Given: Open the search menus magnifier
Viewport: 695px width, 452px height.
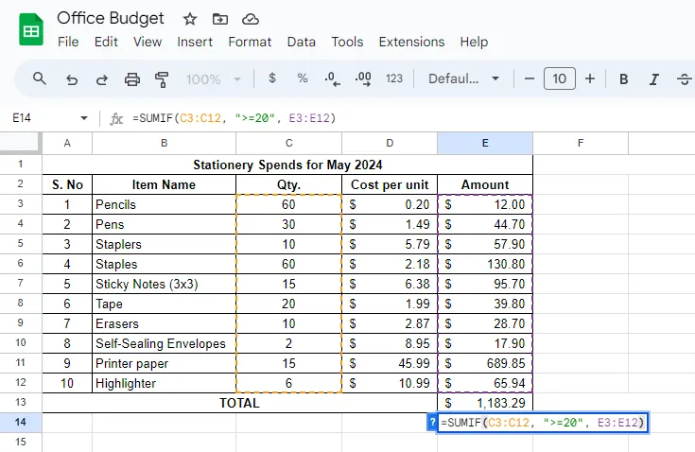Looking at the screenshot, I should coord(40,78).
